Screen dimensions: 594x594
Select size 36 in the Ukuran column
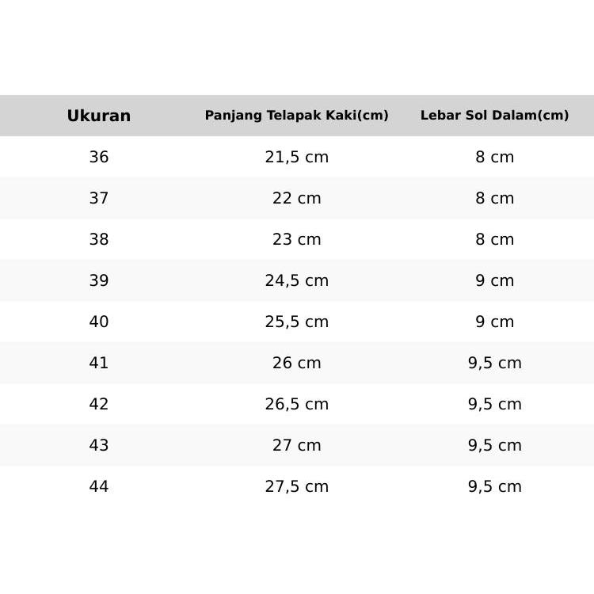pos(99,157)
